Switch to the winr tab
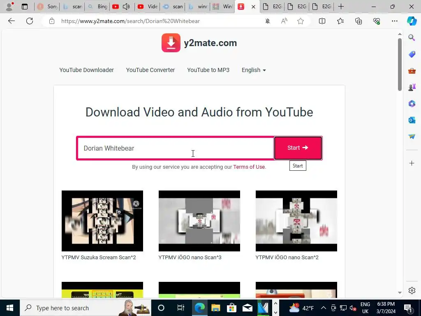Viewport: 421px width, 316px height. point(198,7)
